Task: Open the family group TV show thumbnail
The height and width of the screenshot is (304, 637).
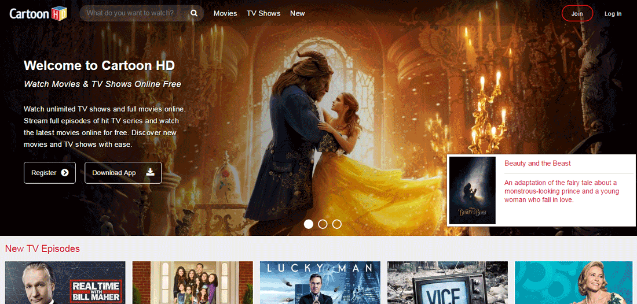Action: coord(193,283)
